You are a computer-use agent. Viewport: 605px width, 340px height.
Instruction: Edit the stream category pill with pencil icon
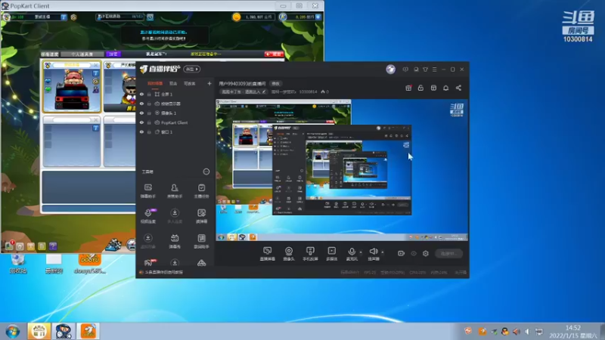coord(243,91)
